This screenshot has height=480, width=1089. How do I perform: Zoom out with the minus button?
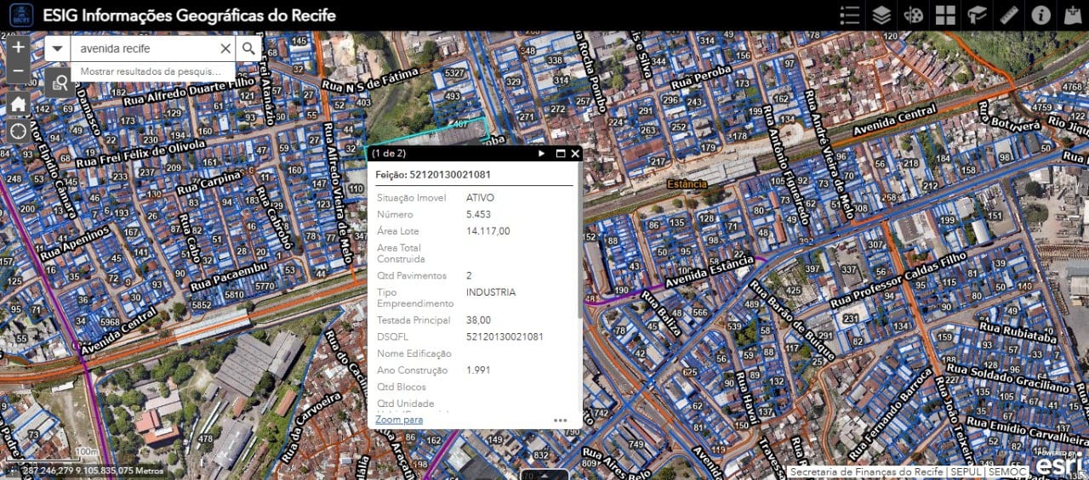click(x=18, y=71)
